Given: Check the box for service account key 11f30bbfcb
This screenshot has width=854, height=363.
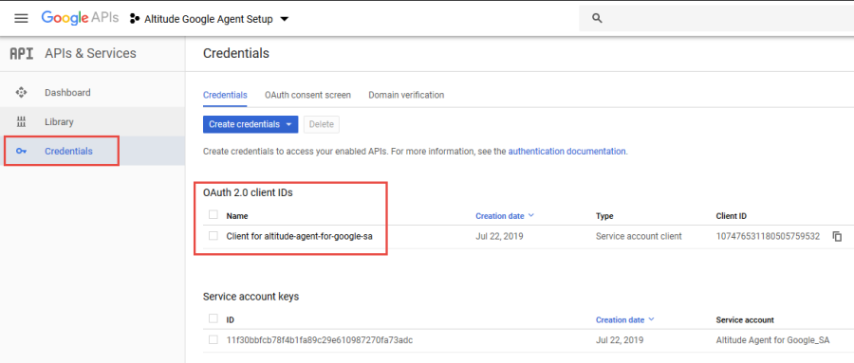Looking at the screenshot, I should pos(213,339).
